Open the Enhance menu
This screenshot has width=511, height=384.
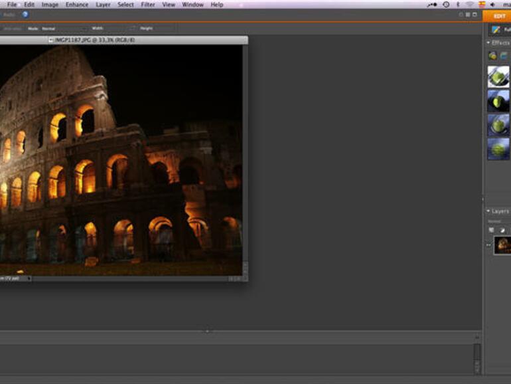76,5
